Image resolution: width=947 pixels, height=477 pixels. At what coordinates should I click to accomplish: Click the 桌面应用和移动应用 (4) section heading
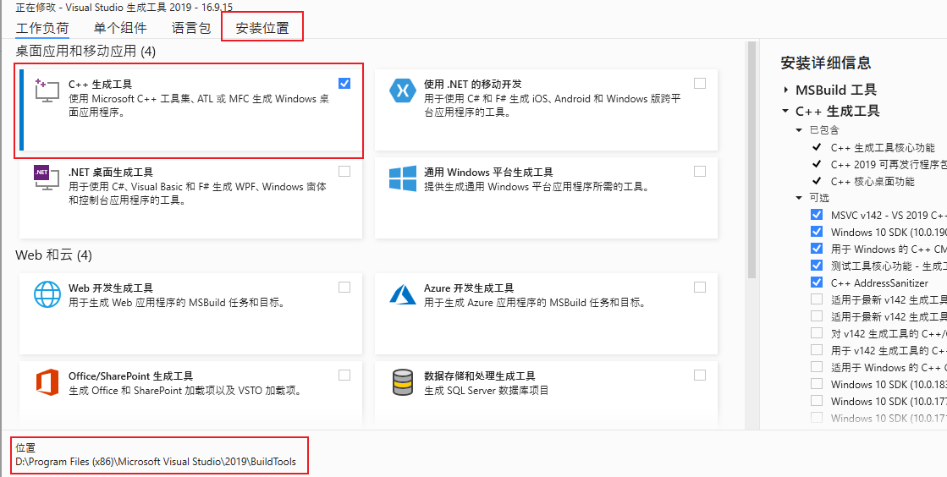pos(85,52)
